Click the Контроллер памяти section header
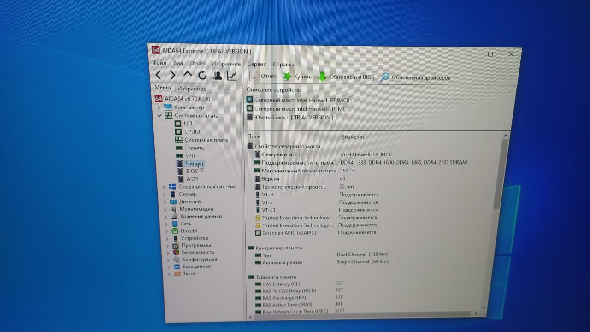This screenshot has height=332, width=590. click(x=275, y=248)
